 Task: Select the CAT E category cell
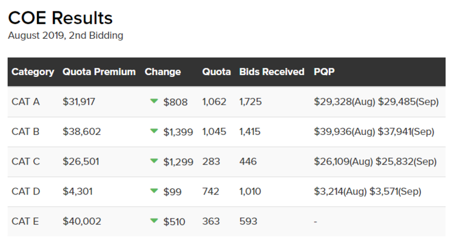(x=25, y=222)
